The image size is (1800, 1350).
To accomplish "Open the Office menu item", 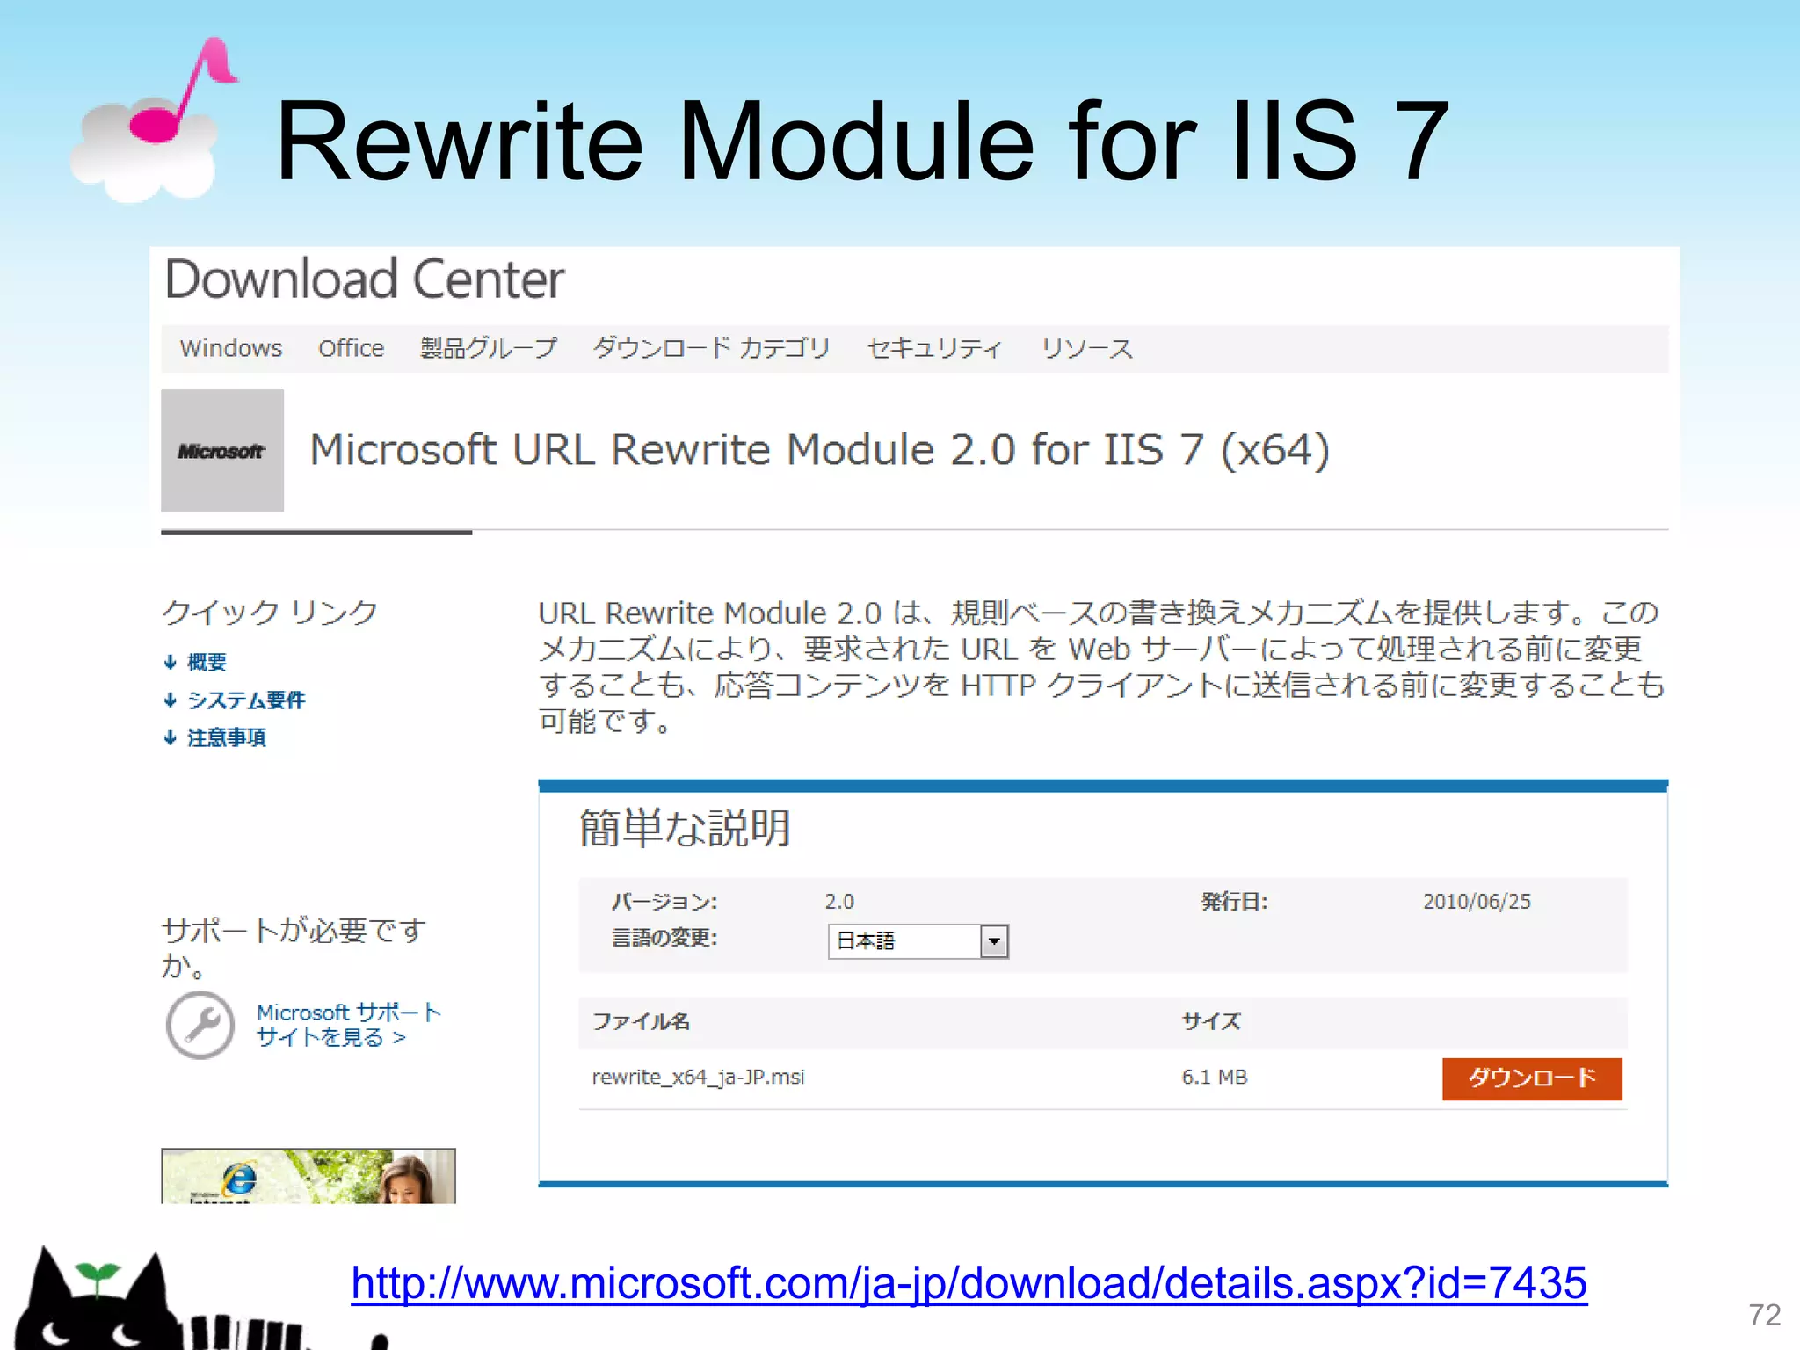I will point(351,348).
